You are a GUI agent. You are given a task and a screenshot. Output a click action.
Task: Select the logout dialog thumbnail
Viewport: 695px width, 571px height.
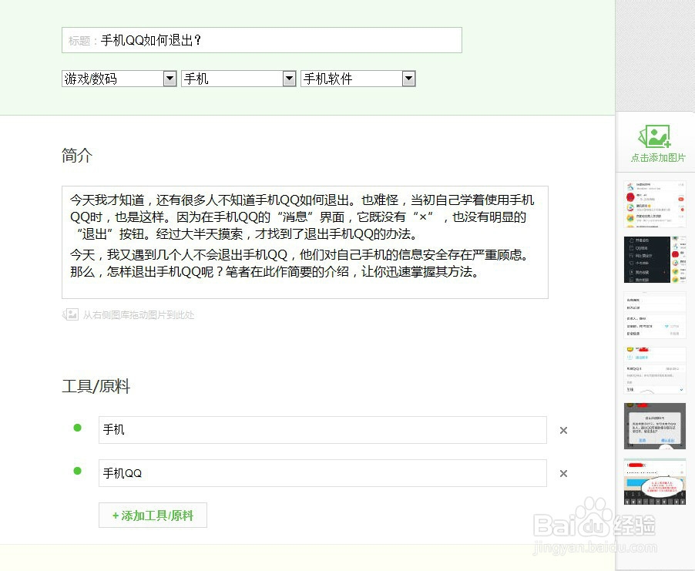pos(655,425)
